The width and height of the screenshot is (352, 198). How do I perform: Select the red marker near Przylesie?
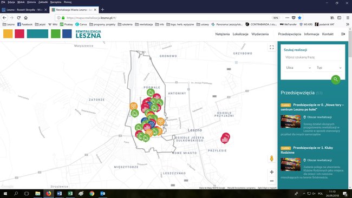coord(225,138)
